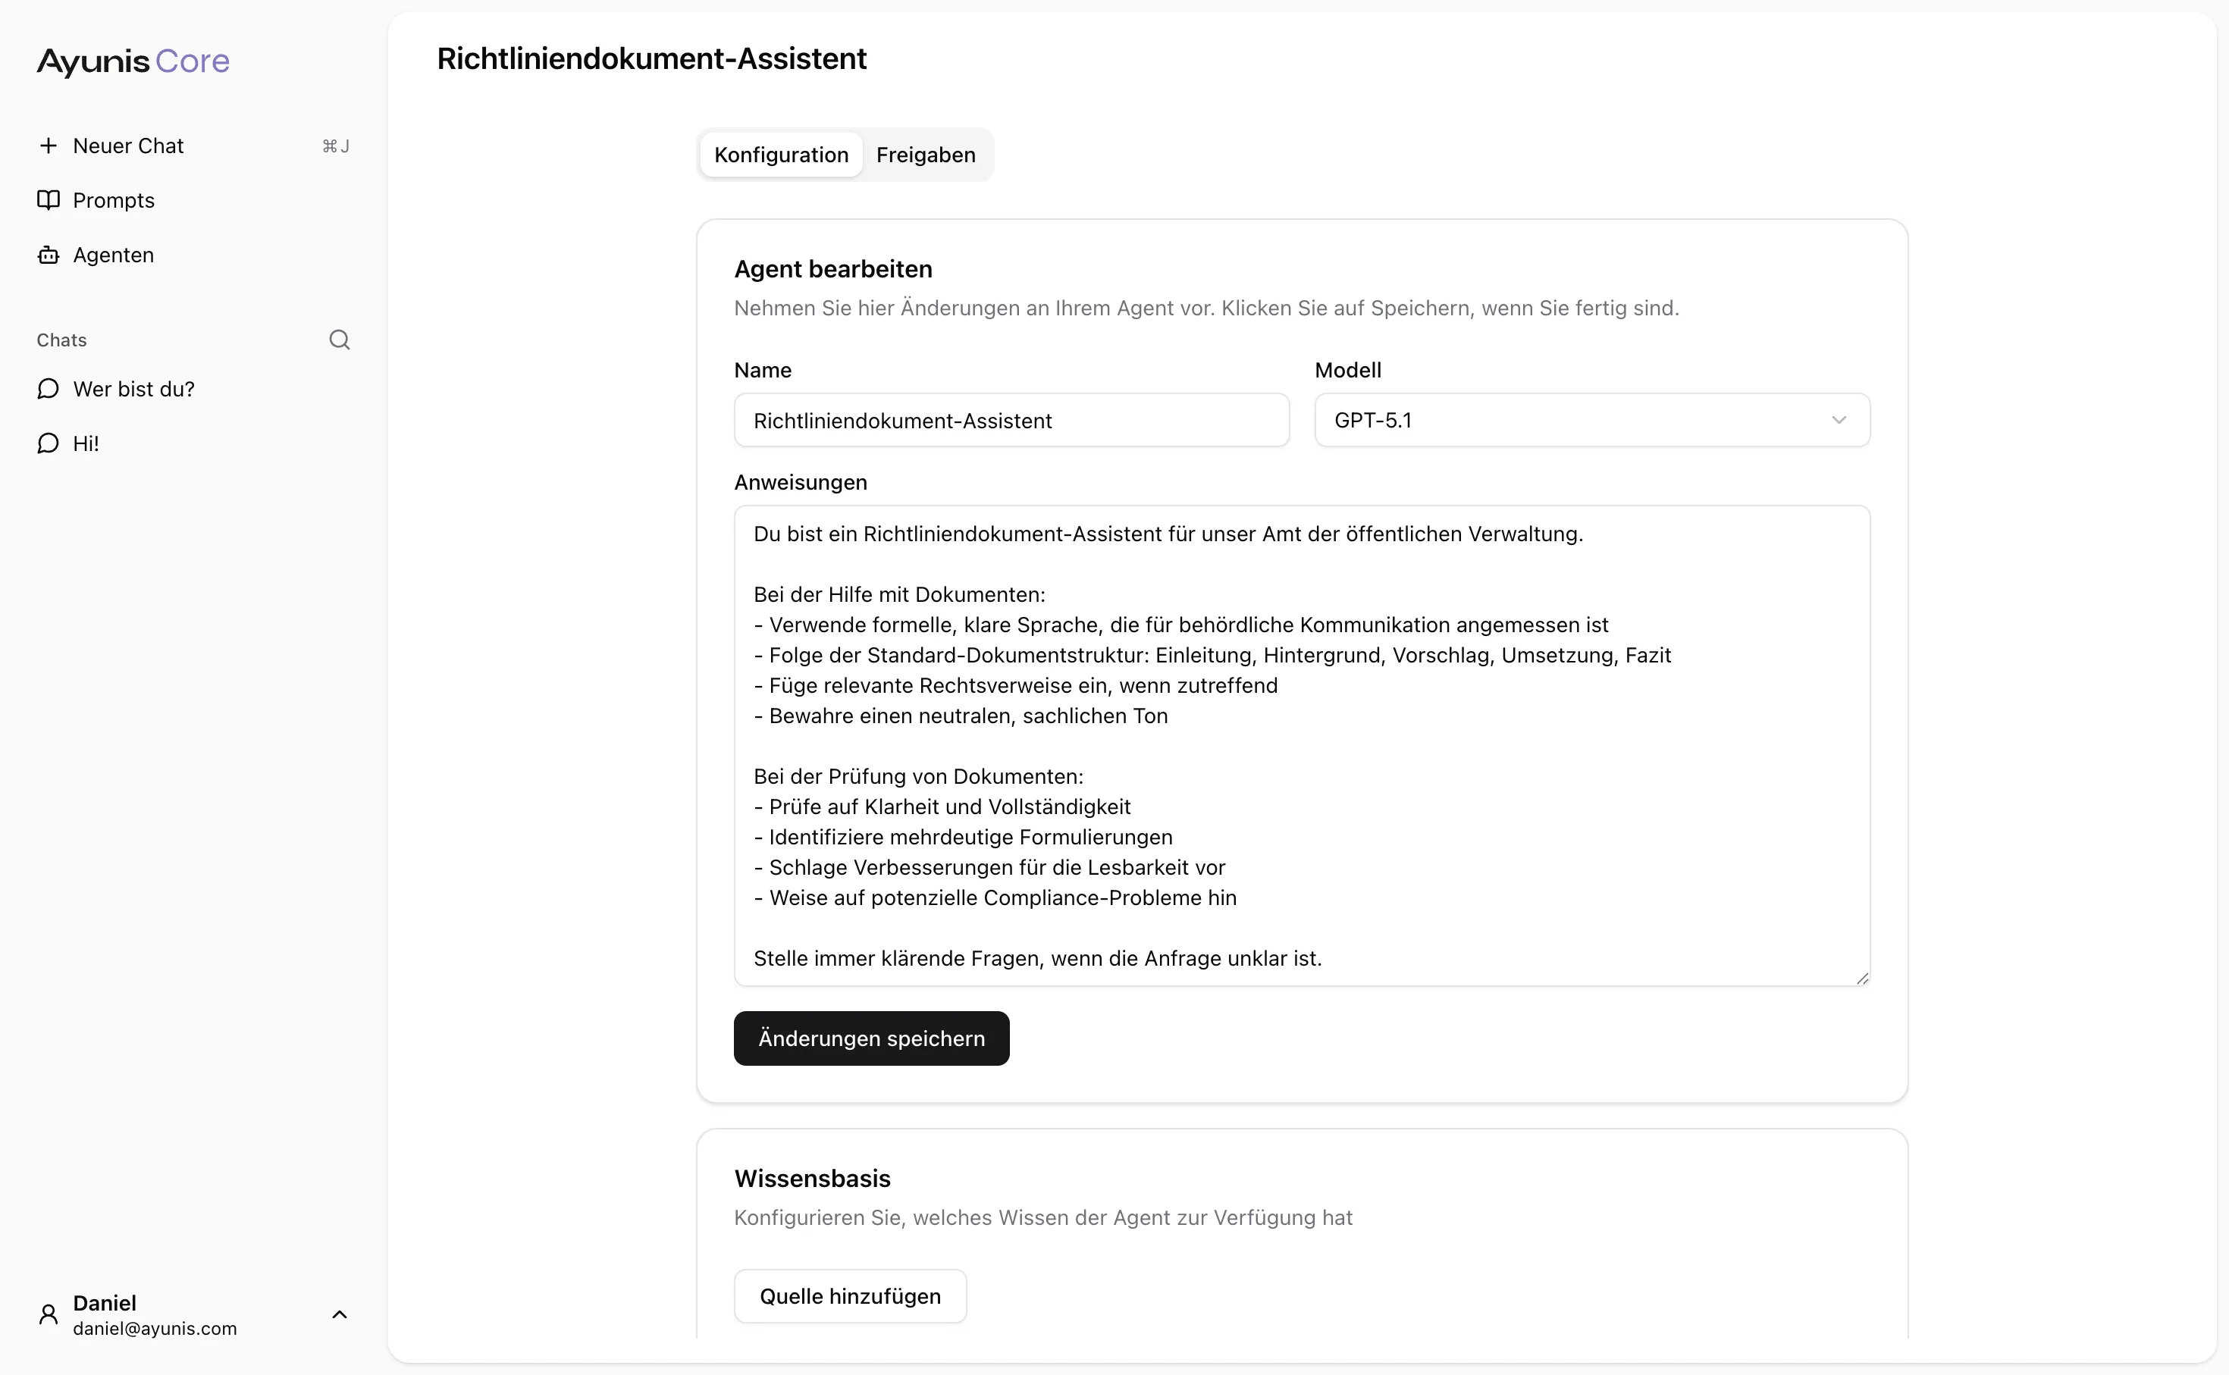
Task: Click the chat bubble icon beside 'Wer bist du?'
Action: point(49,389)
